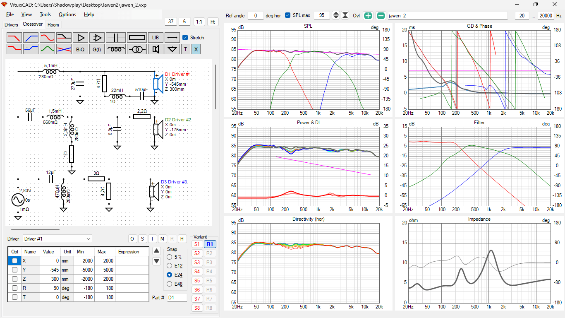Click the H button above parameters table
This screenshot has width=565, height=318.
pos(182,238)
